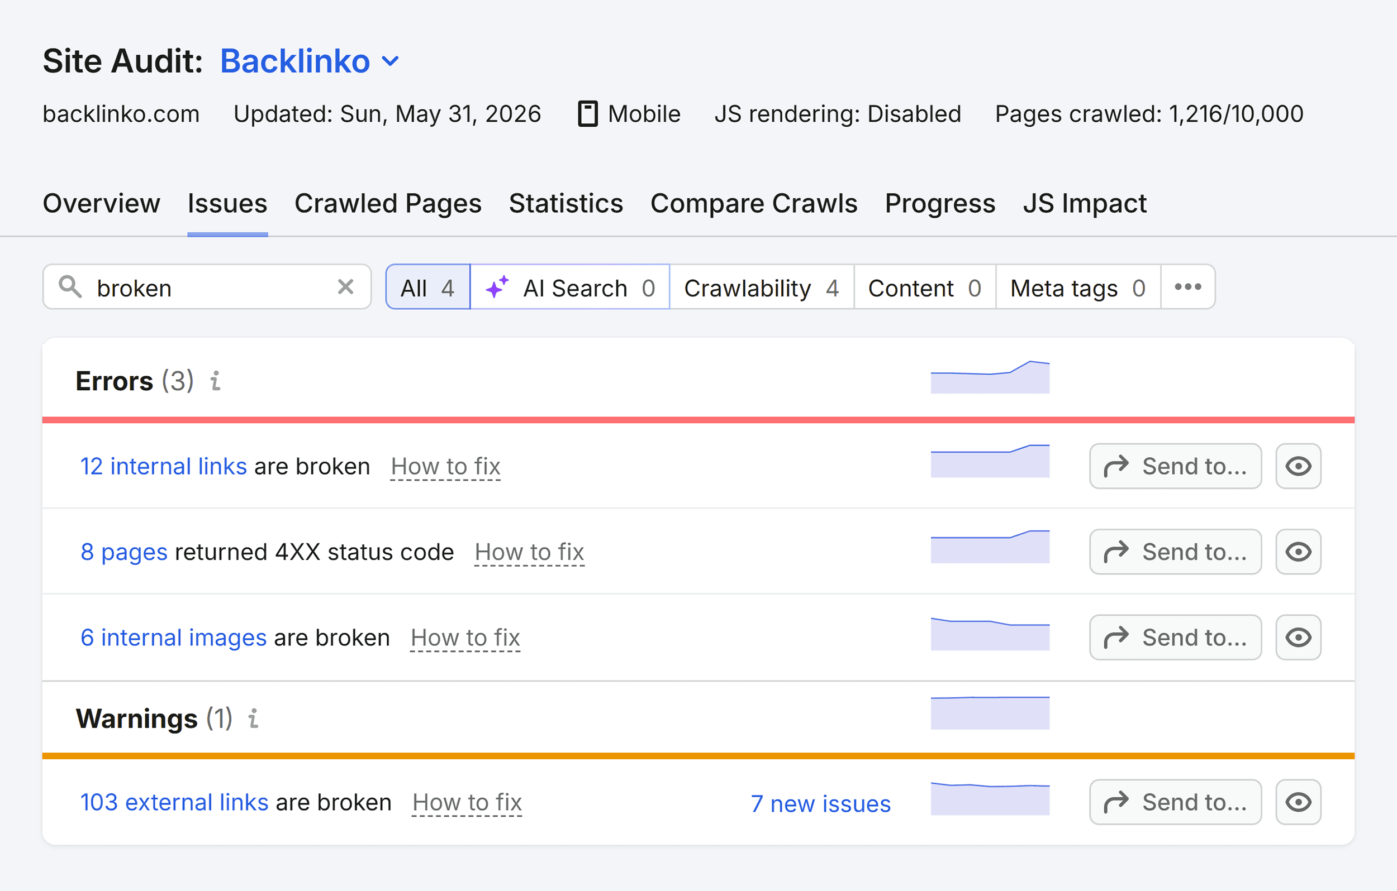Hide the broken external links issue
Screen dimensions: 1397x891
[x=1299, y=802]
